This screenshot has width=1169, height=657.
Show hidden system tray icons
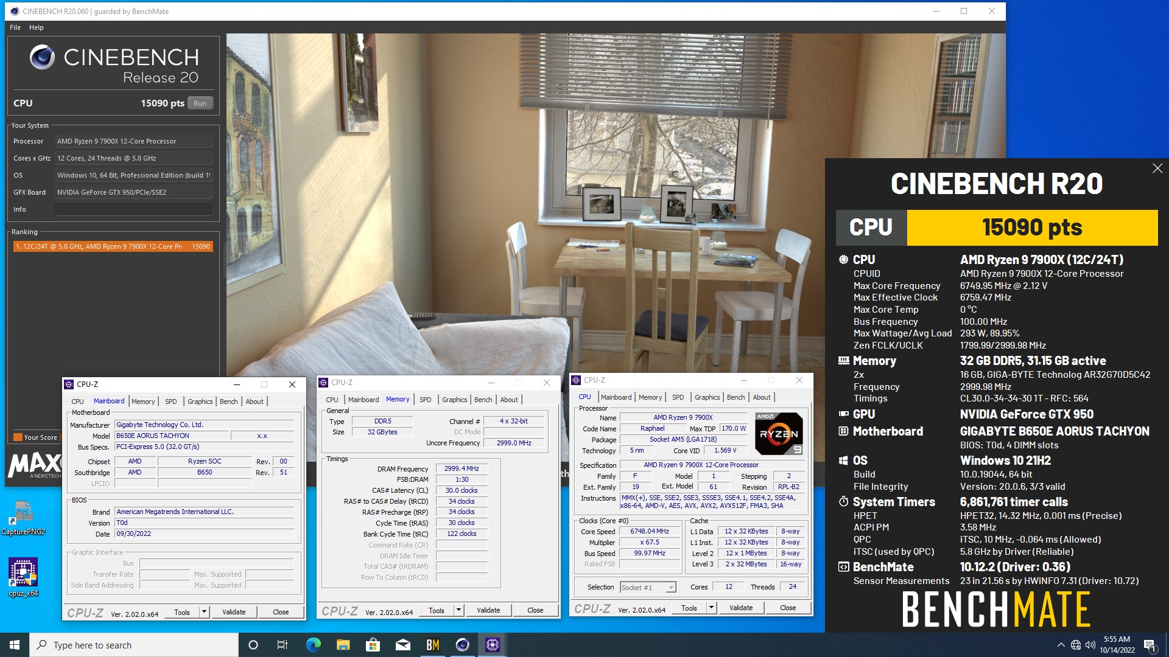pyautogui.click(x=1061, y=645)
